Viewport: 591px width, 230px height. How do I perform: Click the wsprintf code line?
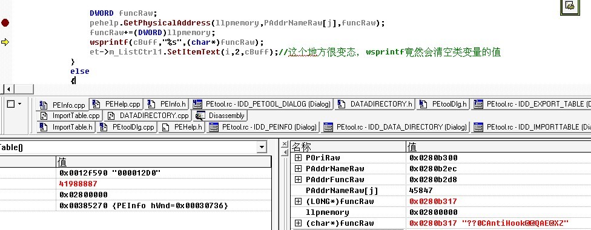click(x=177, y=42)
